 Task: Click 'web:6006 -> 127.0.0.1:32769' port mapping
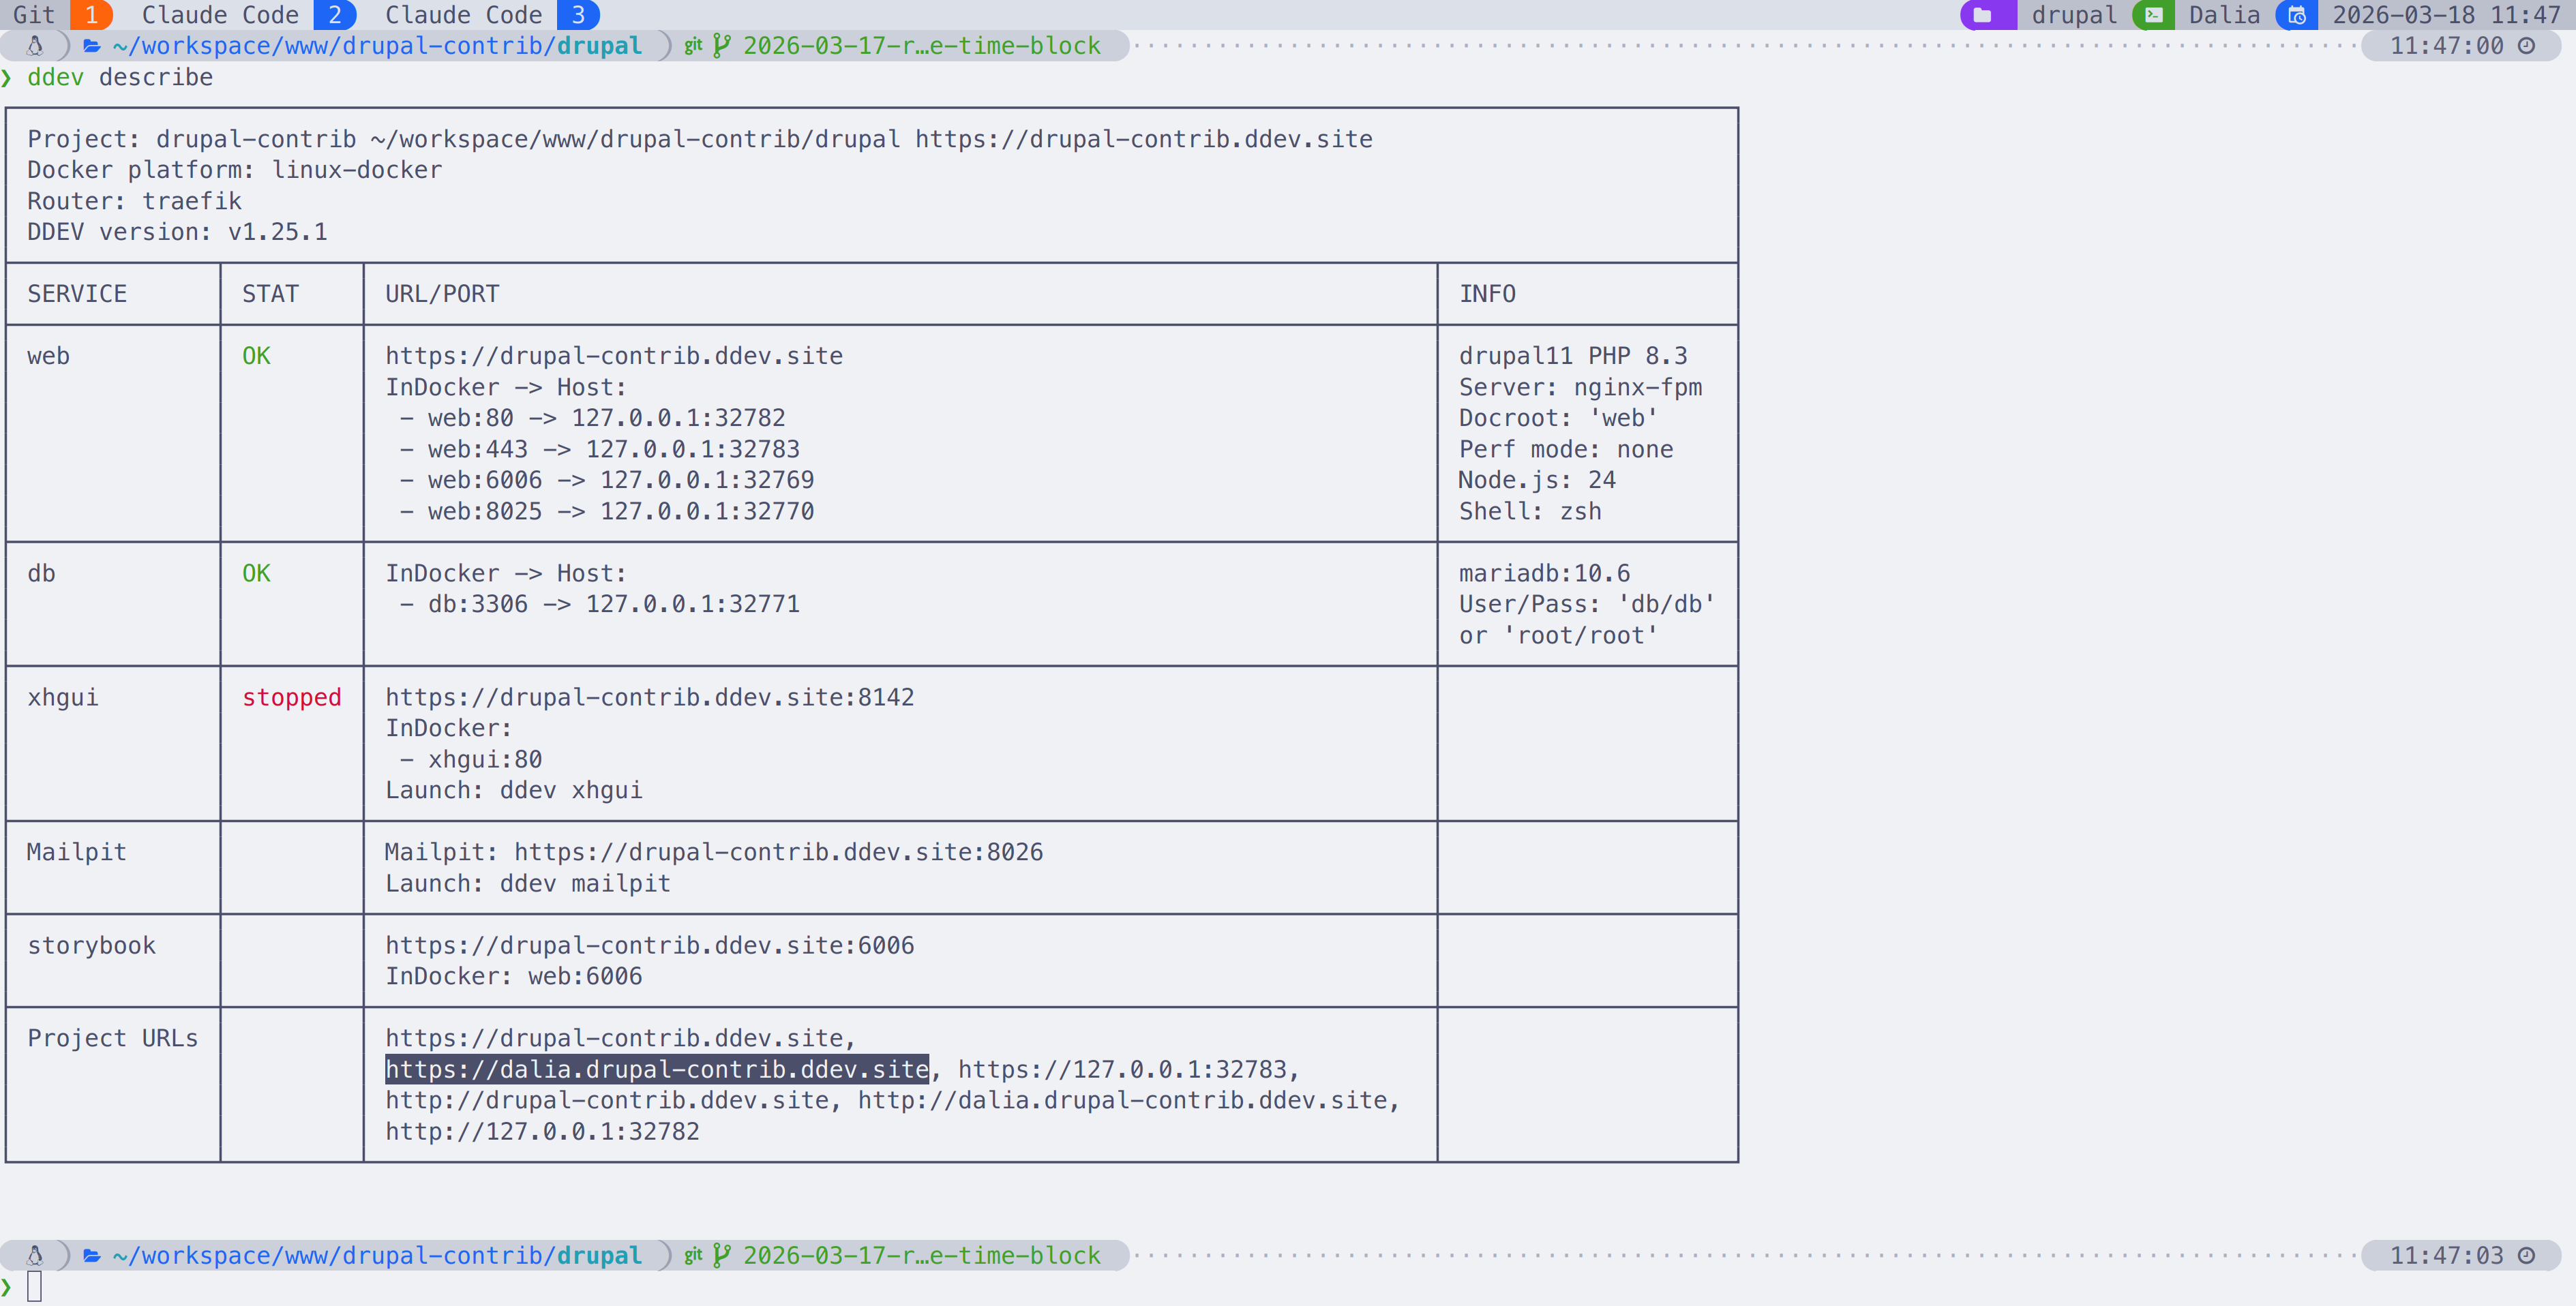tap(620, 480)
